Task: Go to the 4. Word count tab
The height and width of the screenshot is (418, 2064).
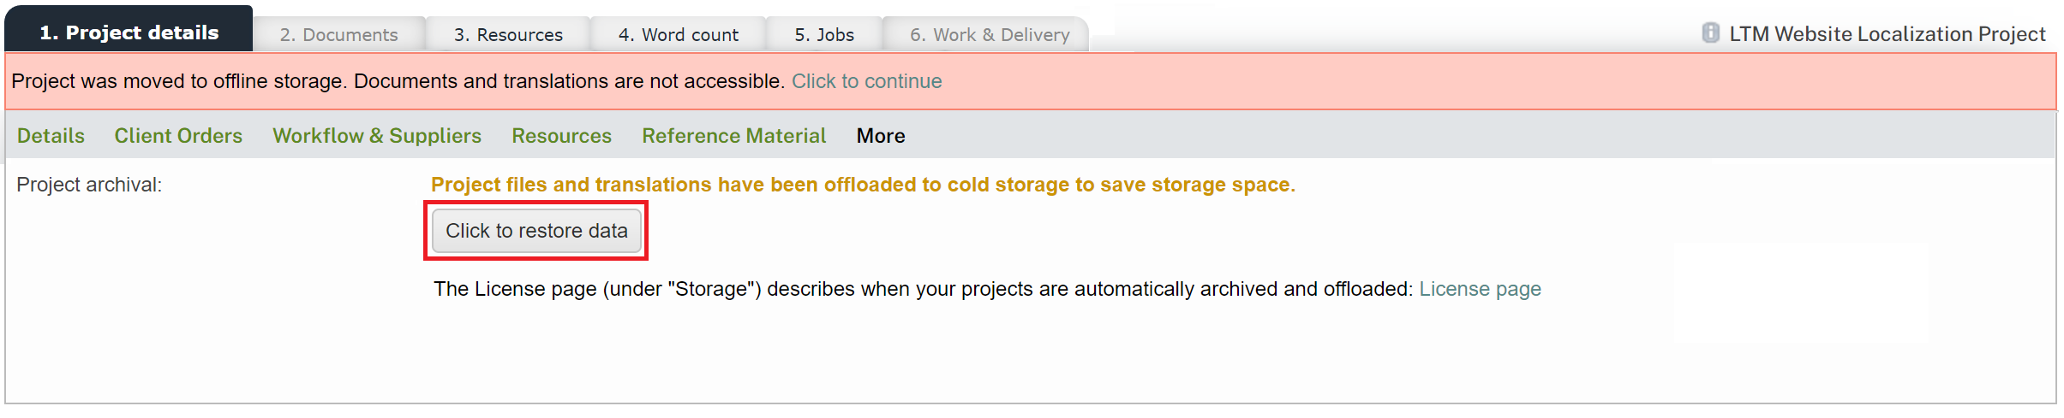Action: pos(678,35)
